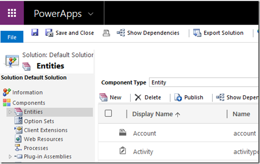Image resolution: width=260 pixels, height=164 pixels.
Task: Open the PowerApps dropdown chevron
Action: pyautogui.click(x=91, y=14)
